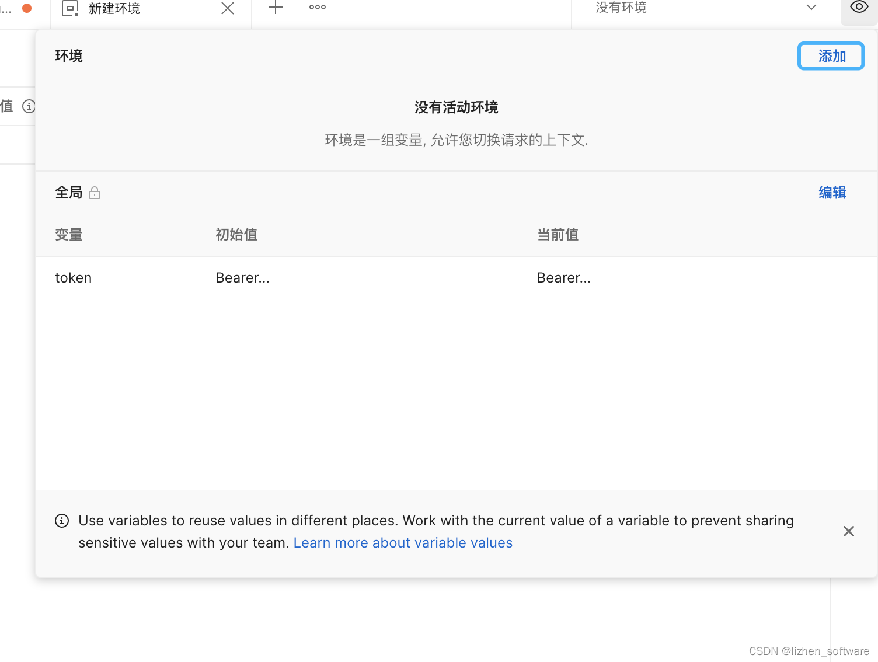Click the current value Bearer... cell
878x662 pixels.
pyautogui.click(x=564, y=278)
